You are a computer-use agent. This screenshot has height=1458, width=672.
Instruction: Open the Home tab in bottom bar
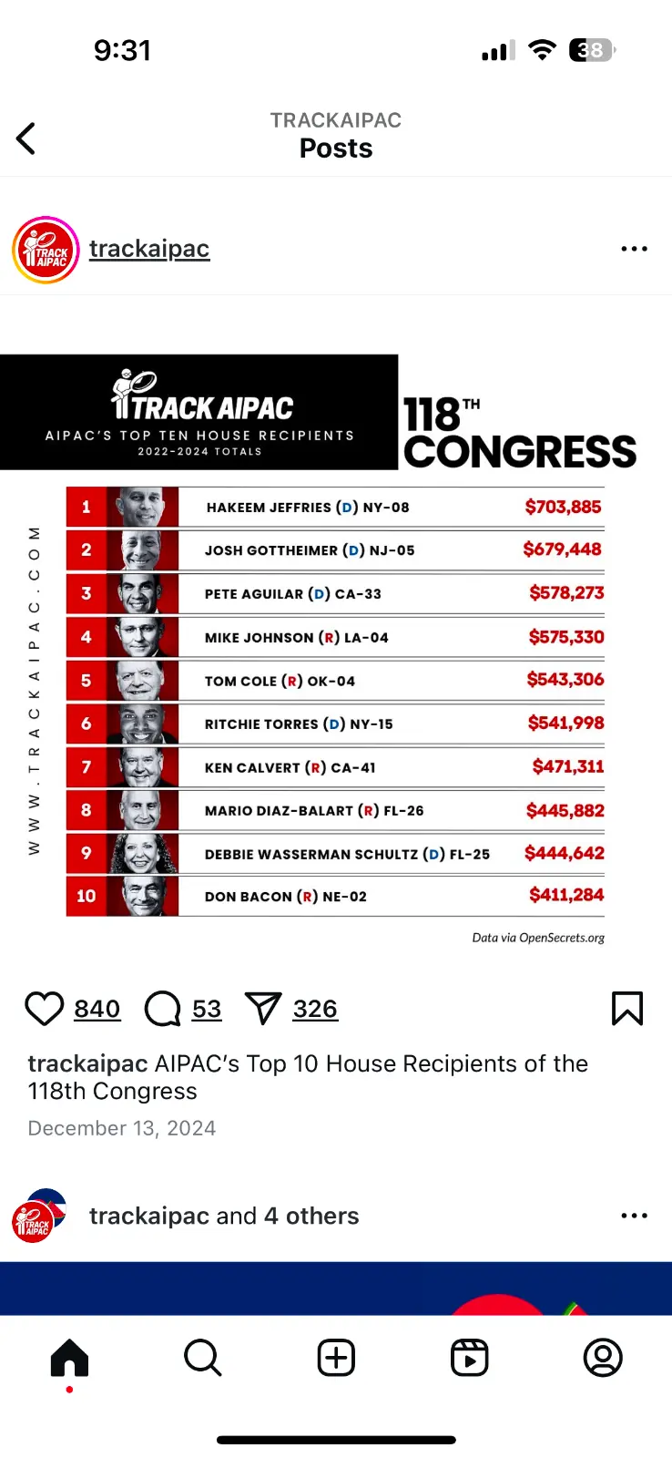(x=69, y=1358)
